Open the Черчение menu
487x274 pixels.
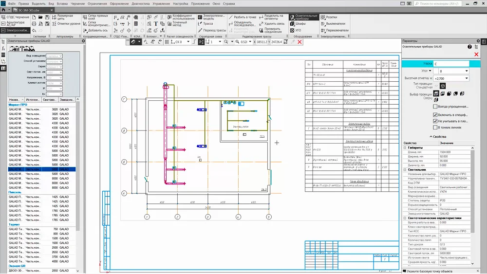[x=78, y=3]
